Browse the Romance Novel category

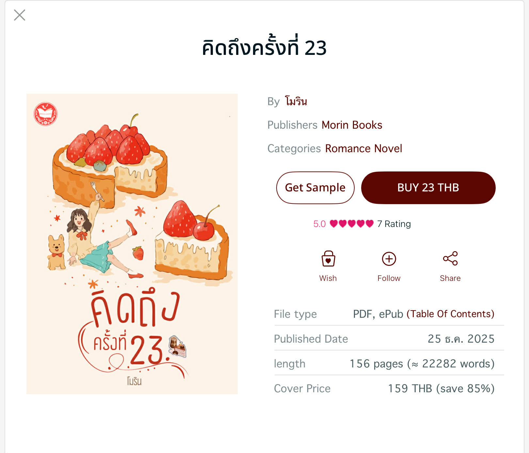click(x=363, y=149)
